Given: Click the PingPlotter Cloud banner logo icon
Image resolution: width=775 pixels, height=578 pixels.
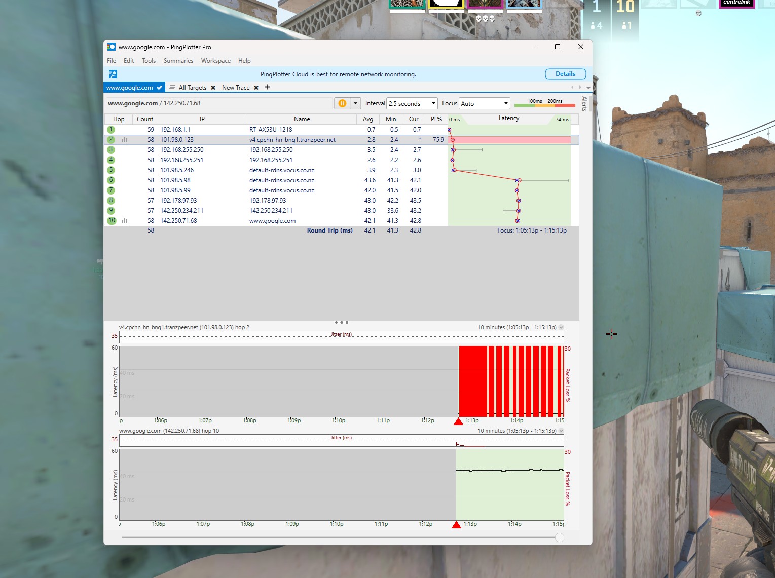Looking at the screenshot, I should click(x=113, y=74).
